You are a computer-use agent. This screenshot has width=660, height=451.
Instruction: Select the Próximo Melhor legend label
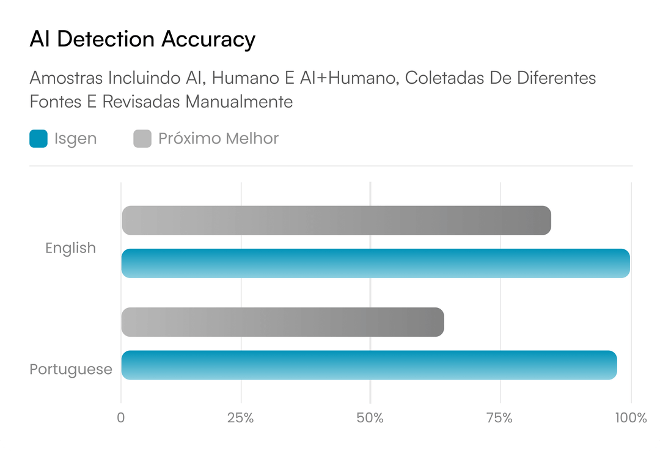218,138
